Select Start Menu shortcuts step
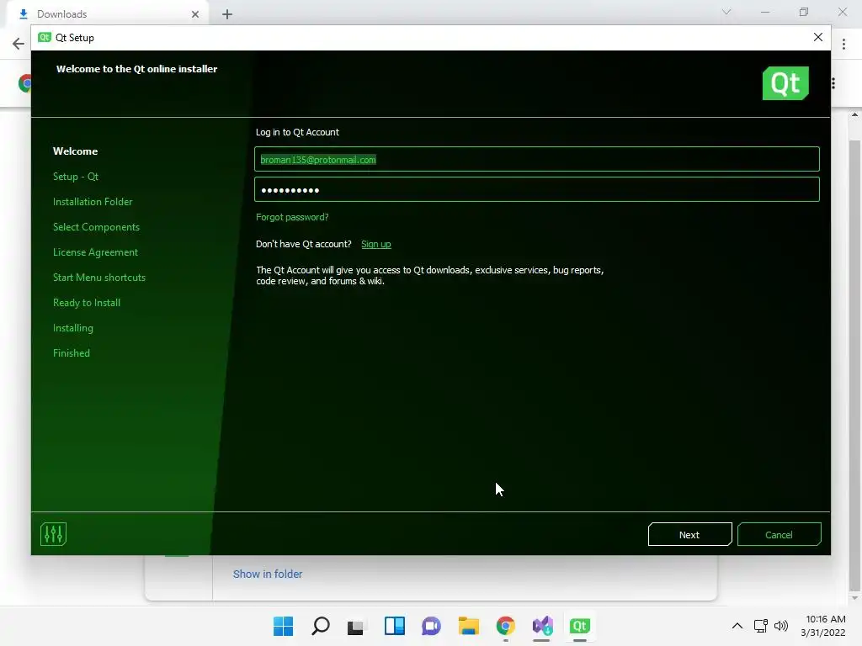The width and height of the screenshot is (862, 646). pos(99,278)
